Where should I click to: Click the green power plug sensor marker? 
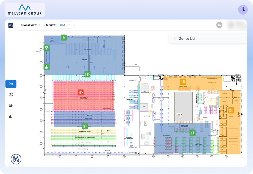(x=46, y=47)
